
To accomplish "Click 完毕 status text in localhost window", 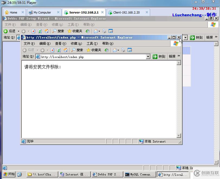I will (30, 141).
